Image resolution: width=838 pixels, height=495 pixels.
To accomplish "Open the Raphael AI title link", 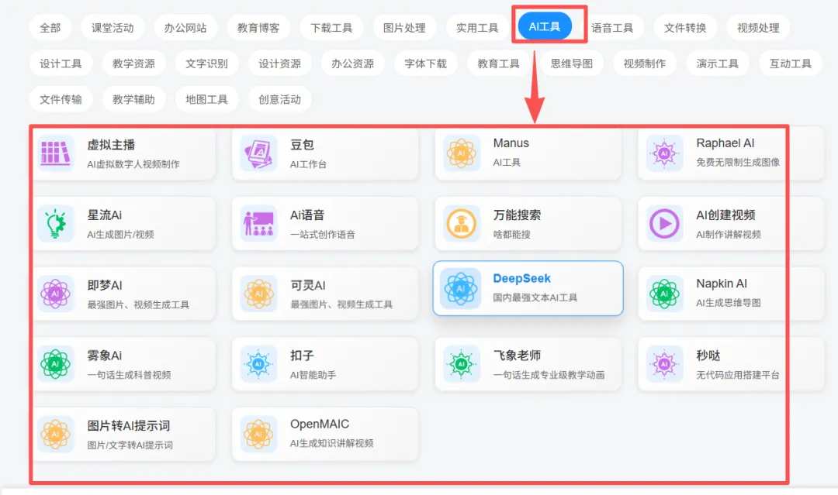I will pos(725,143).
